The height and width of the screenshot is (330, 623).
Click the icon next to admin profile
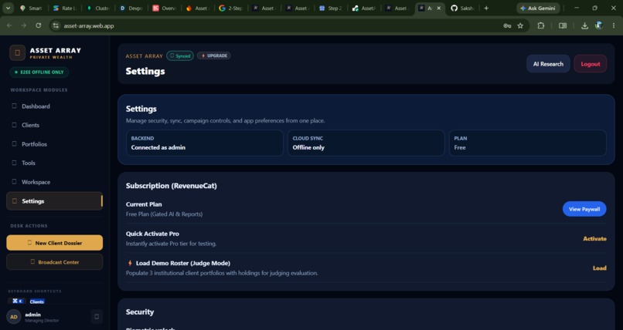pos(97,317)
